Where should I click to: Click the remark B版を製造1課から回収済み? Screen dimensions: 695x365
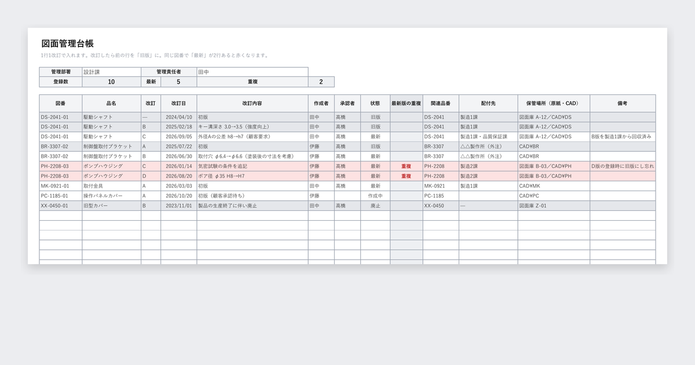(623, 137)
